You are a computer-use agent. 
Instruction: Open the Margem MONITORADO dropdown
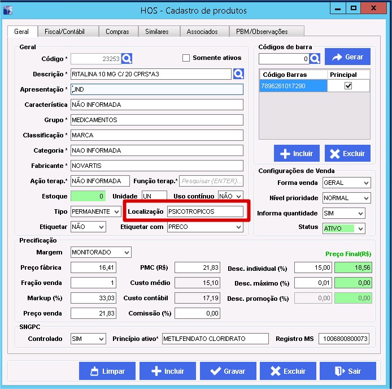coord(126,252)
